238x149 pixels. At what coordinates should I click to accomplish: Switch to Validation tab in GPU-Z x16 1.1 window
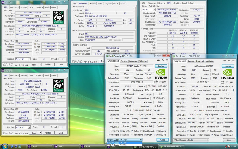click(143, 61)
